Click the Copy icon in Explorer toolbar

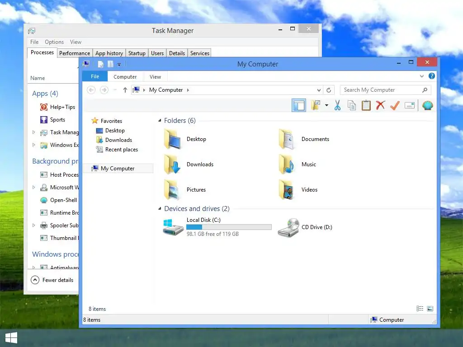352,105
